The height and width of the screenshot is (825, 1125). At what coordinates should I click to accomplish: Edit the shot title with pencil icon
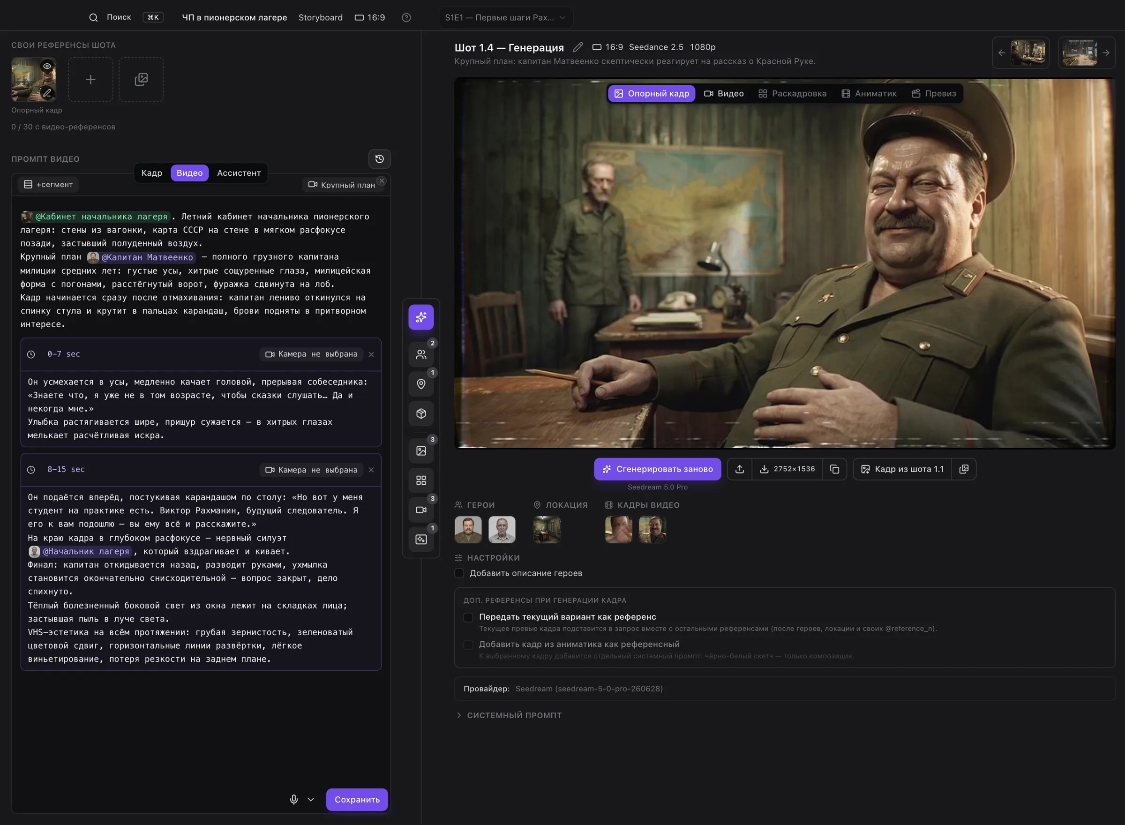coord(577,47)
